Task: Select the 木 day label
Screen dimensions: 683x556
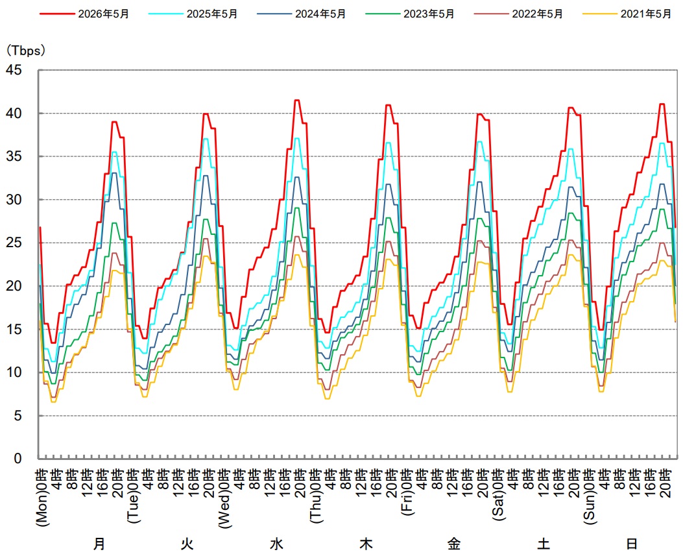Action: click(365, 544)
